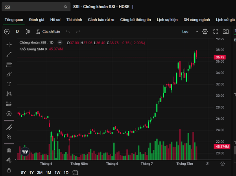
Task: Click the Tháng Tám label on time axis
Action: pos(185,164)
